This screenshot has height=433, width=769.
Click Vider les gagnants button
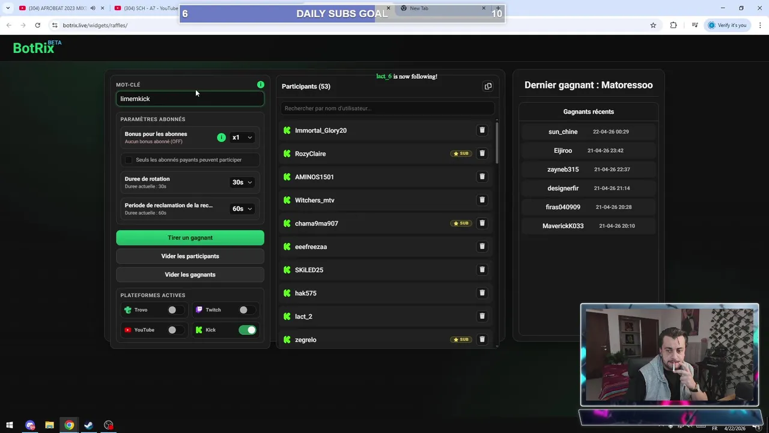[x=190, y=275]
